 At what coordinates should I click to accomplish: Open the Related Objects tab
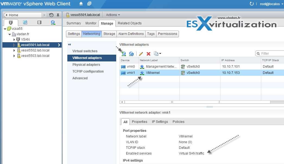130,23
